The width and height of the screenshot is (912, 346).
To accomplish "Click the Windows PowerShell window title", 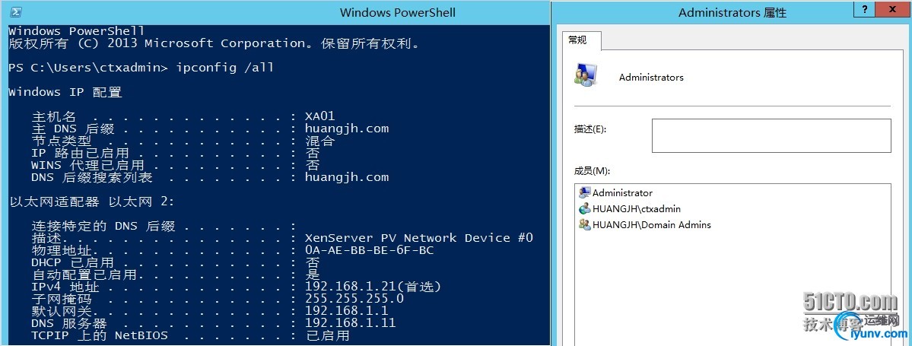I will tap(397, 12).
